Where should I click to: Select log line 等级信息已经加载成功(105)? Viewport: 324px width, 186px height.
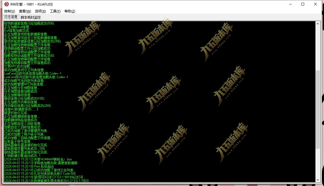pos(24,99)
